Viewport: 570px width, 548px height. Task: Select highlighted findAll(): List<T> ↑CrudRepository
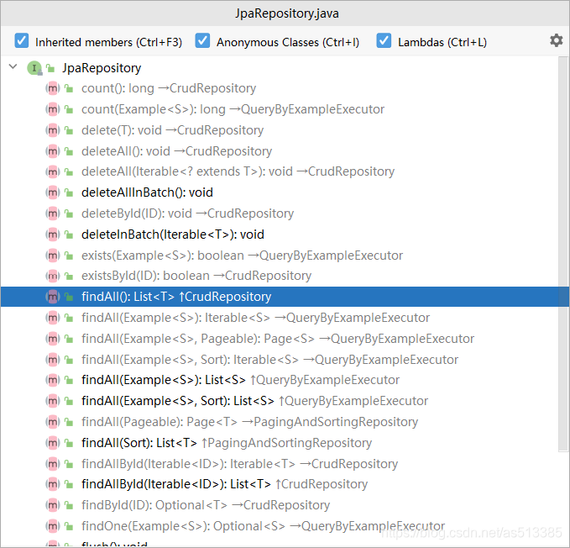(280, 297)
